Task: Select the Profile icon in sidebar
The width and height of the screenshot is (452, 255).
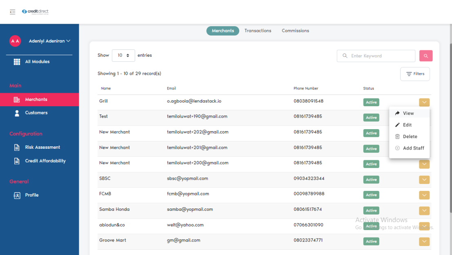Action: coord(17,195)
